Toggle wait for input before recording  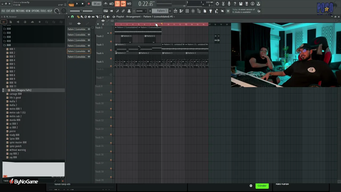coord(112,4)
